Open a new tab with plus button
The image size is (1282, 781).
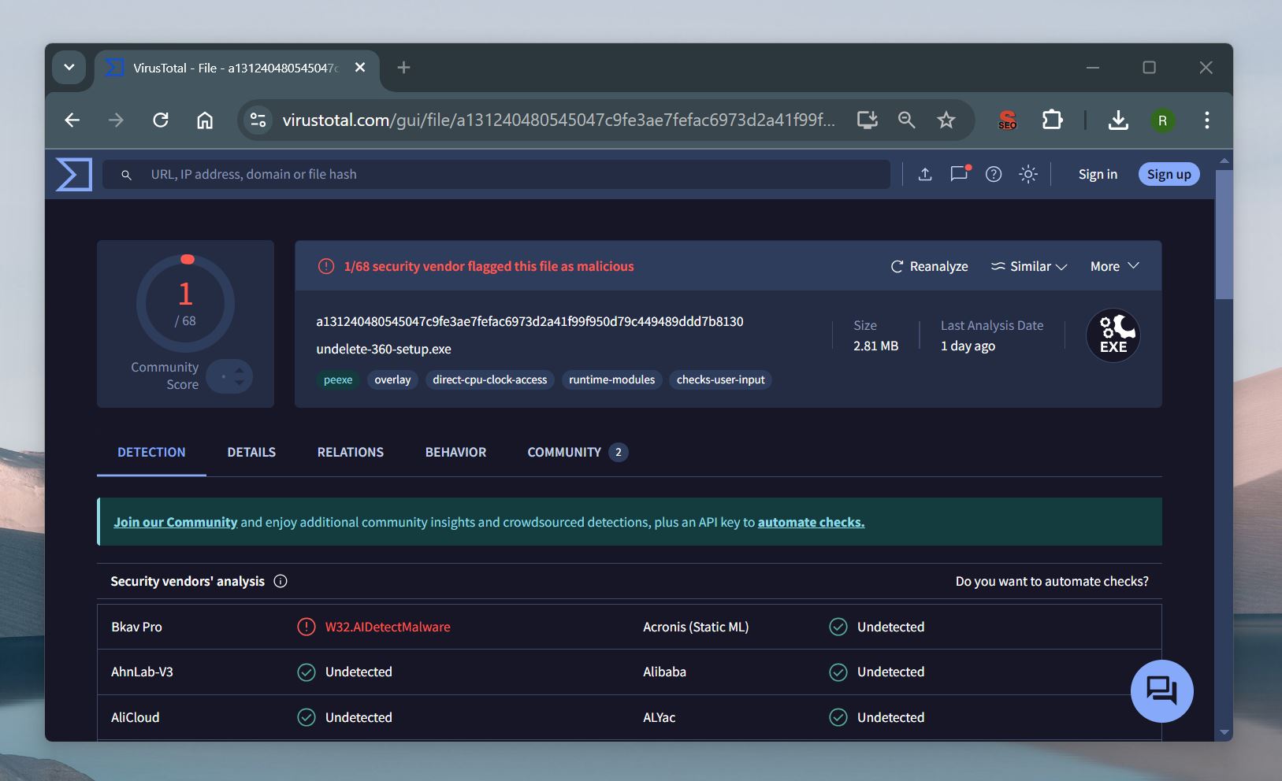pos(403,68)
